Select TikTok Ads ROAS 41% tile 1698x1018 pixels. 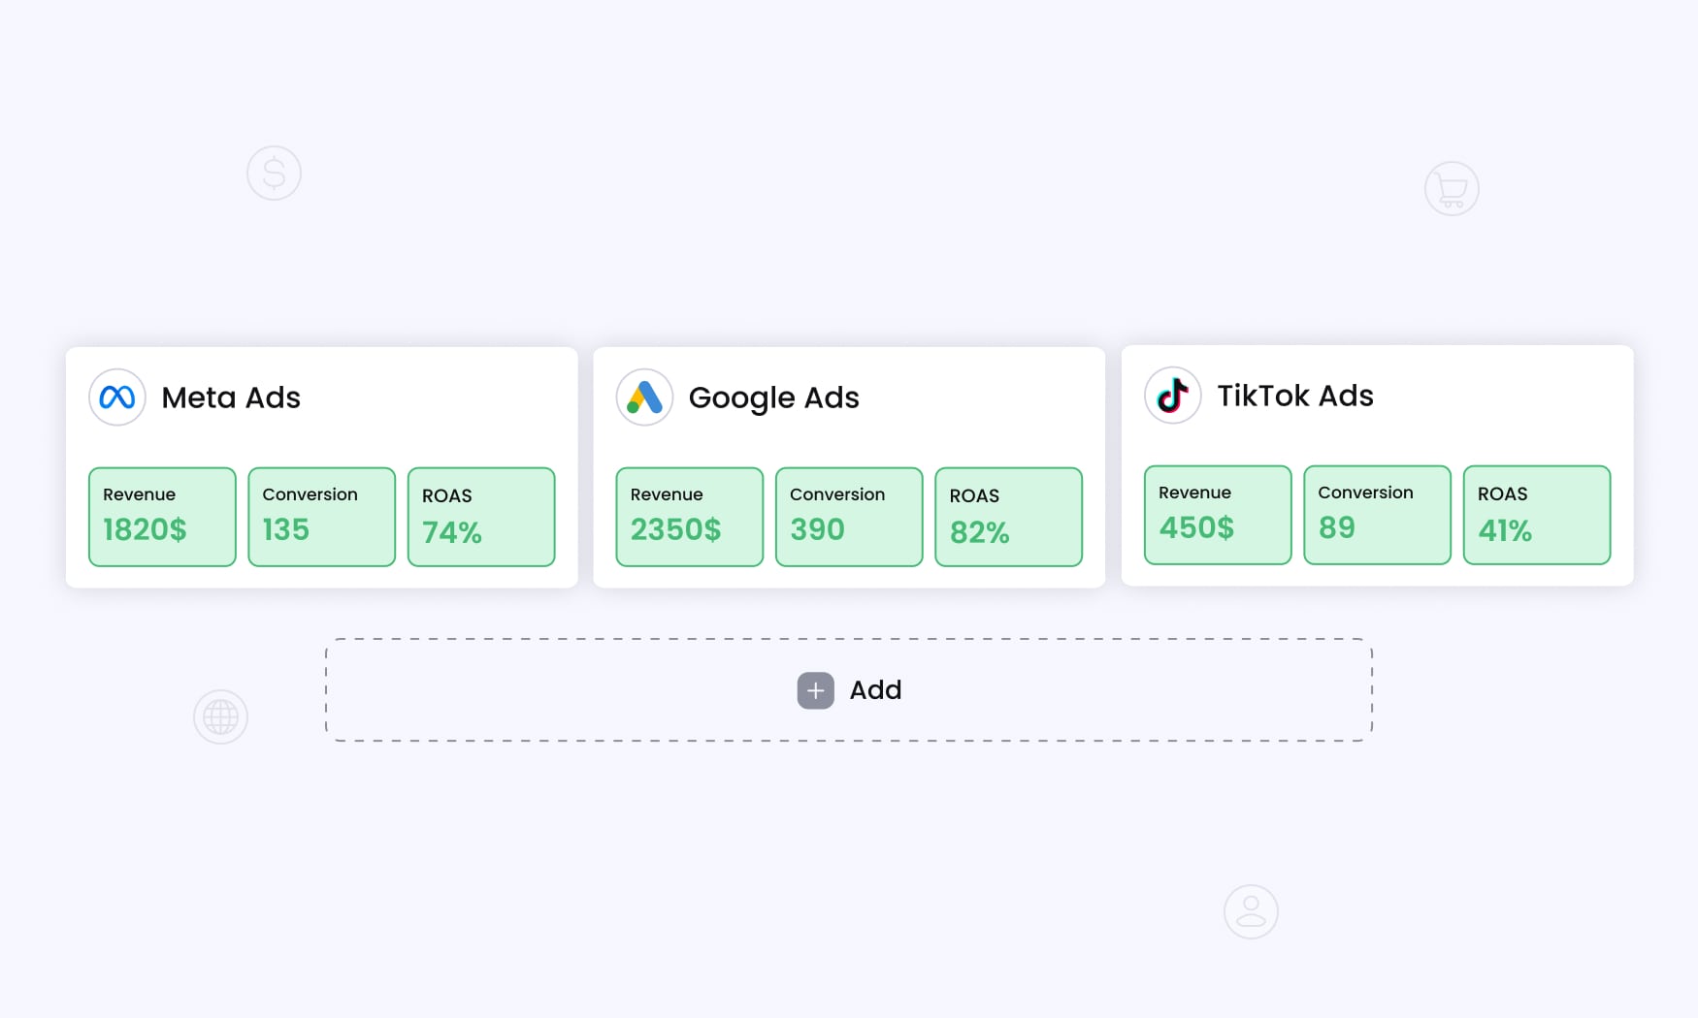(x=1537, y=515)
